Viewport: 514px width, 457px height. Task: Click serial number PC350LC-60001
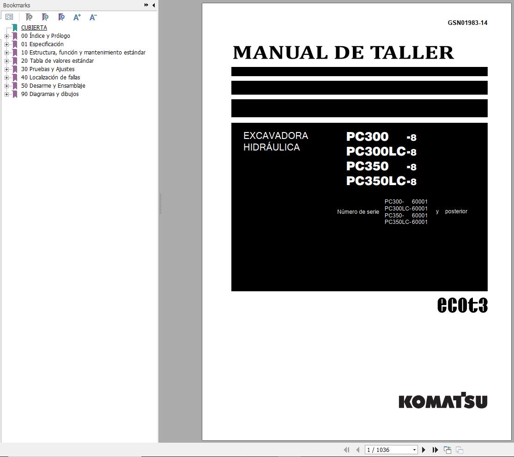(x=406, y=222)
